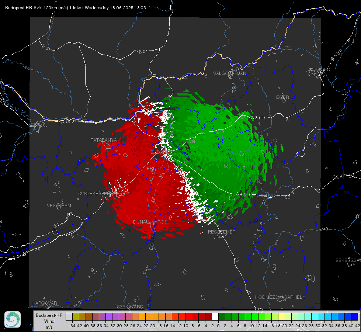The height and width of the screenshot is (332, 361).
Task: Click the purple swatch above -34 in the legend
Action: (x=109, y=317)
